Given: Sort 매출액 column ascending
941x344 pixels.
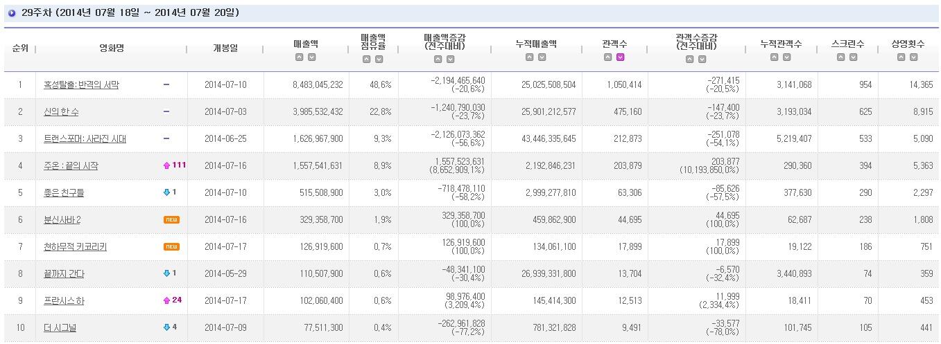Looking at the screenshot, I should click(x=300, y=57).
